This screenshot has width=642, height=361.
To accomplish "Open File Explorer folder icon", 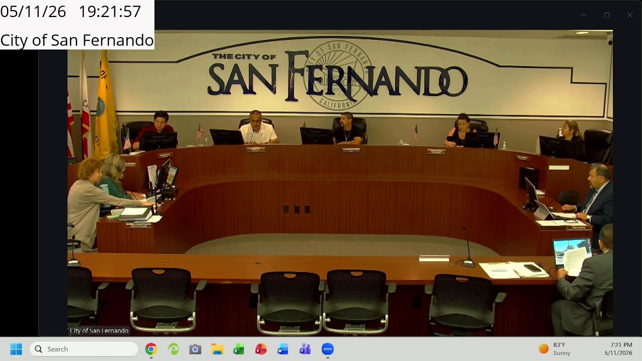I will [x=217, y=349].
